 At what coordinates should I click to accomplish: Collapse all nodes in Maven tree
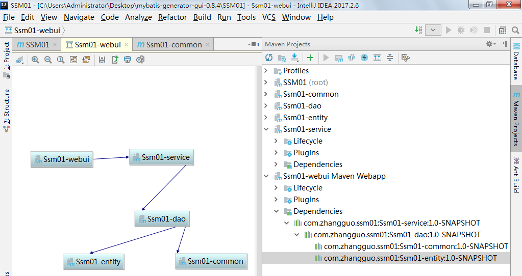[x=390, y=58]
